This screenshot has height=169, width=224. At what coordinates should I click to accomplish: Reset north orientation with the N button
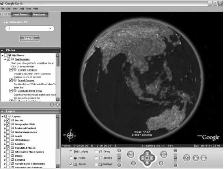(x=133, y=163)
